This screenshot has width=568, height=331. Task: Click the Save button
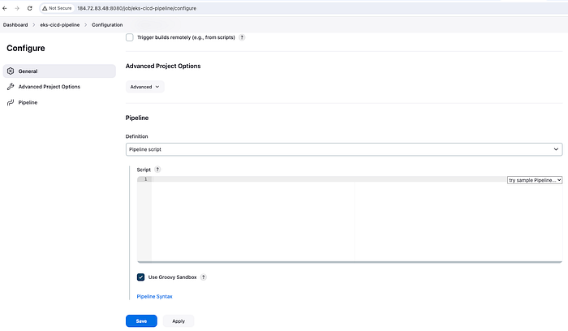coord(141,321)
